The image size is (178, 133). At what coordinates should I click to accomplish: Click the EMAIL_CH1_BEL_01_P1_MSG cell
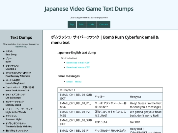76,105
